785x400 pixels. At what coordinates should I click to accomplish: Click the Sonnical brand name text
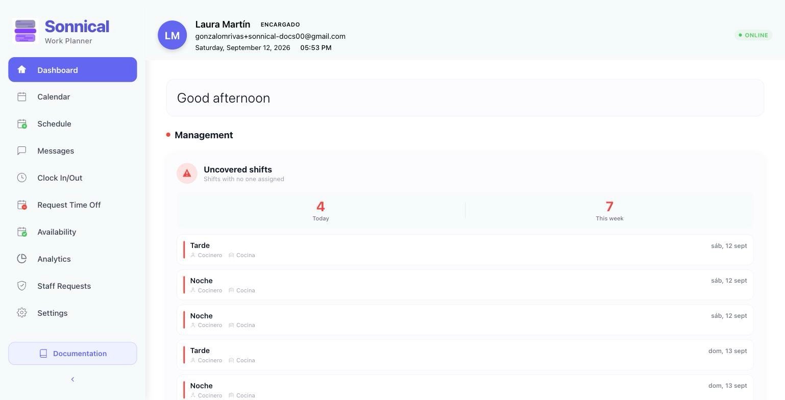pyautogui.click(x=77, y=26)
